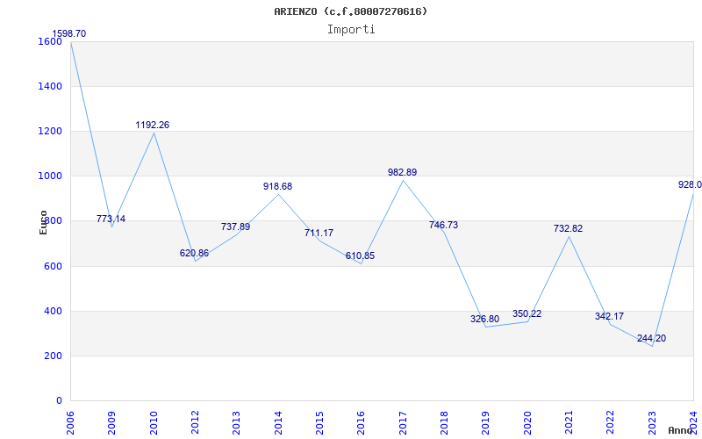Select the 350.22 data label
The width and height of the screenshot is (702, 439).
pyautogui.click(x=527, y=314)
